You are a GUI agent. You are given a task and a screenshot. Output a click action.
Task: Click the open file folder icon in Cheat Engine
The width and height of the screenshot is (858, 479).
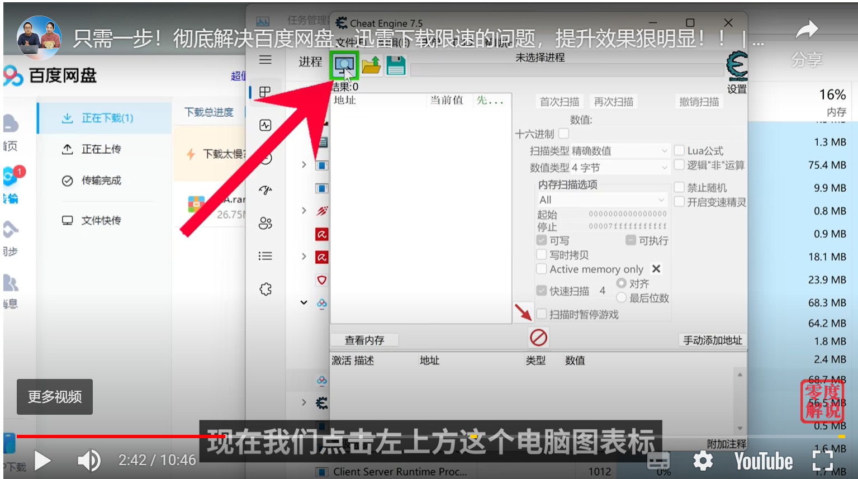click(371, 65)
